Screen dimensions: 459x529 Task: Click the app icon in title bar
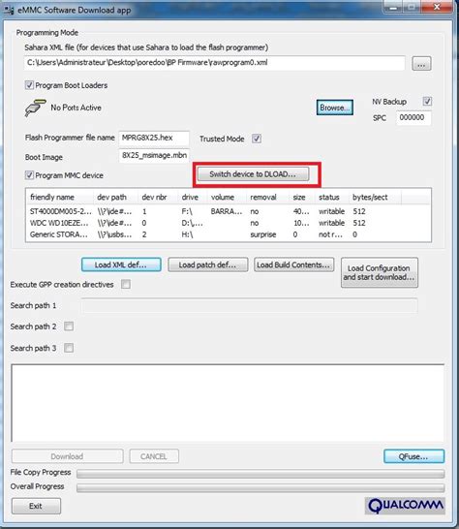9,11
